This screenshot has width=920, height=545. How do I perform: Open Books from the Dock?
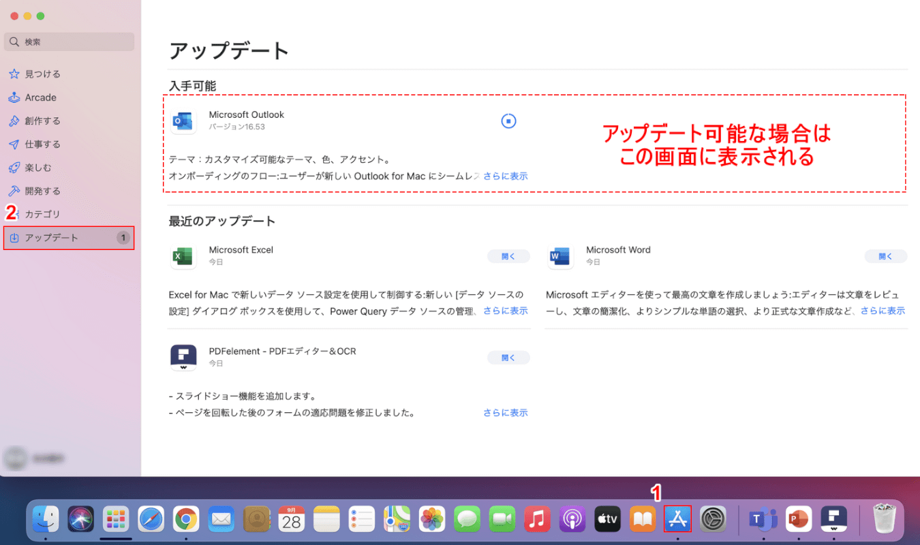(x=643, y=519)
